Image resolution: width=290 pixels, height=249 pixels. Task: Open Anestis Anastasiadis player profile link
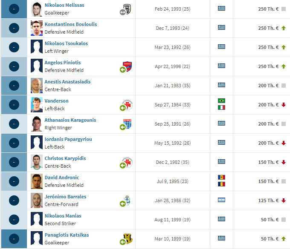67,82
